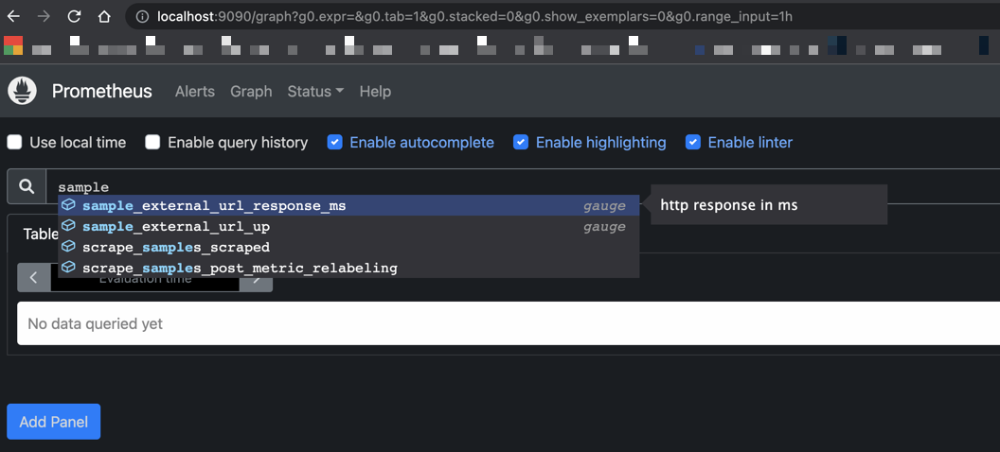Enable query history checkbox

tap(152, 142)
